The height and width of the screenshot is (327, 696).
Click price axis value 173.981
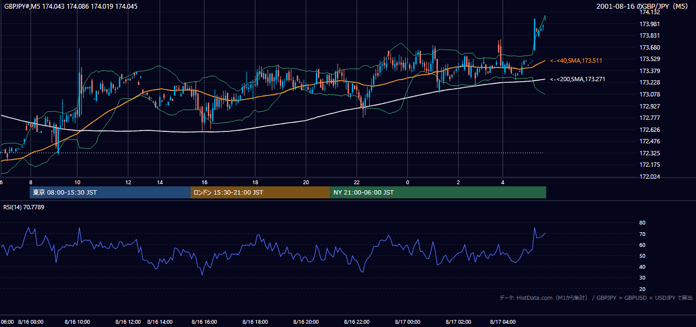650,24
